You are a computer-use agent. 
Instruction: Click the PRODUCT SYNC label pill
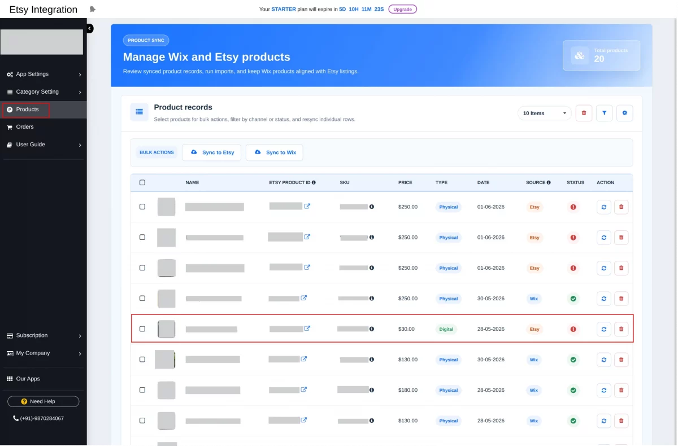[146, 41]
